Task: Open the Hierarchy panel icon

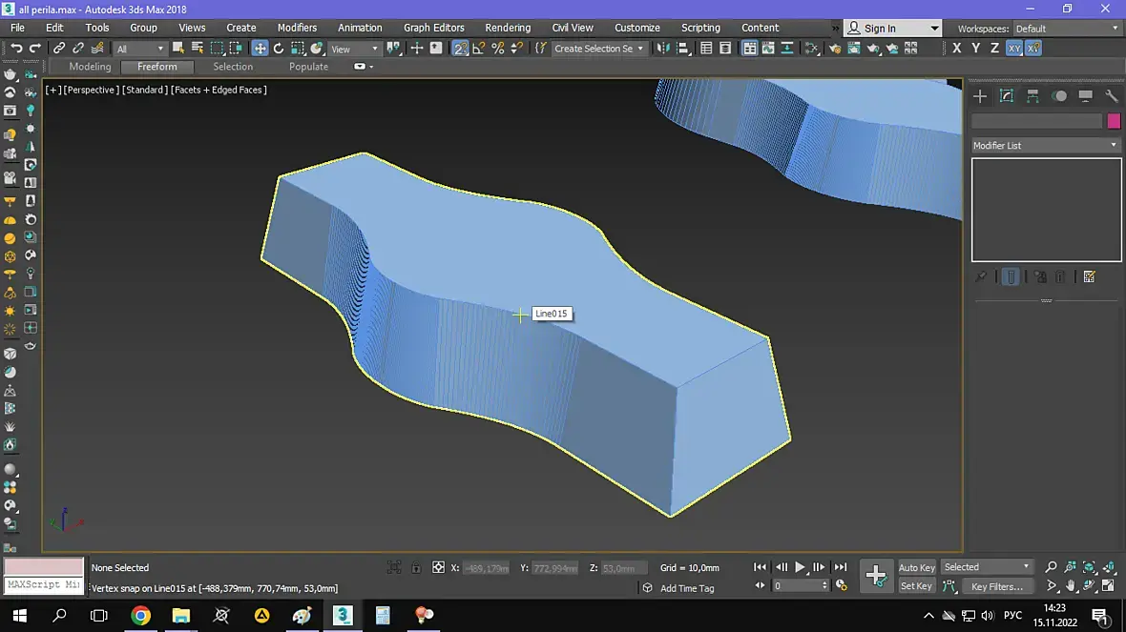Action: (1032, 96)
